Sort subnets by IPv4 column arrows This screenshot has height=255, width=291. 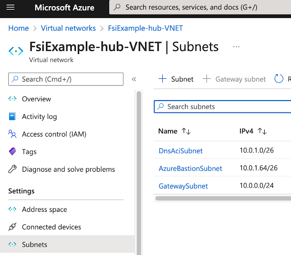click(262, 131)
